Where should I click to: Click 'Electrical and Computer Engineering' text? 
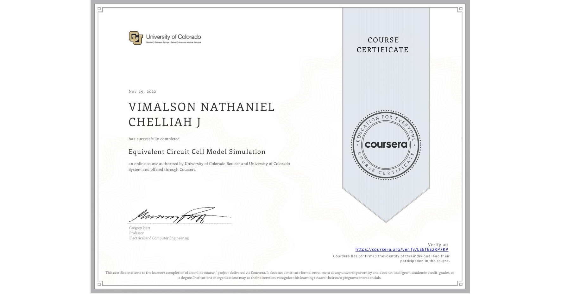coord(159,238)
